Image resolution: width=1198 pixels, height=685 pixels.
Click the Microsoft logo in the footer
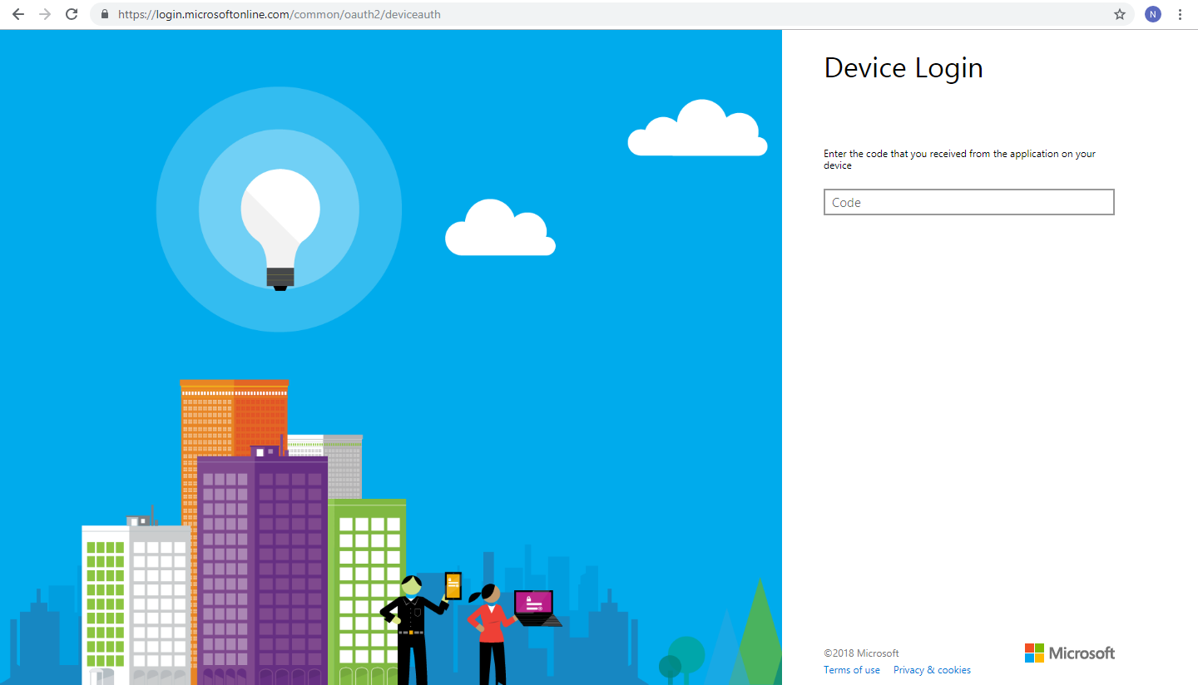(x=1069, y=653)
